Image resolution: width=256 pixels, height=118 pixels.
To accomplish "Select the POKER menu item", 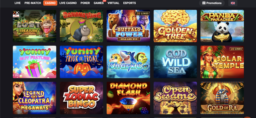I will 85,3.
